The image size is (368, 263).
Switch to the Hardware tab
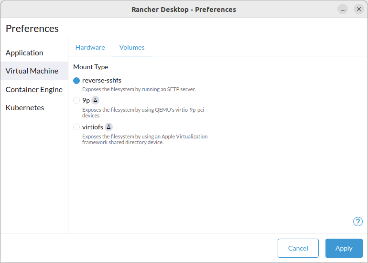pos(90,47)
